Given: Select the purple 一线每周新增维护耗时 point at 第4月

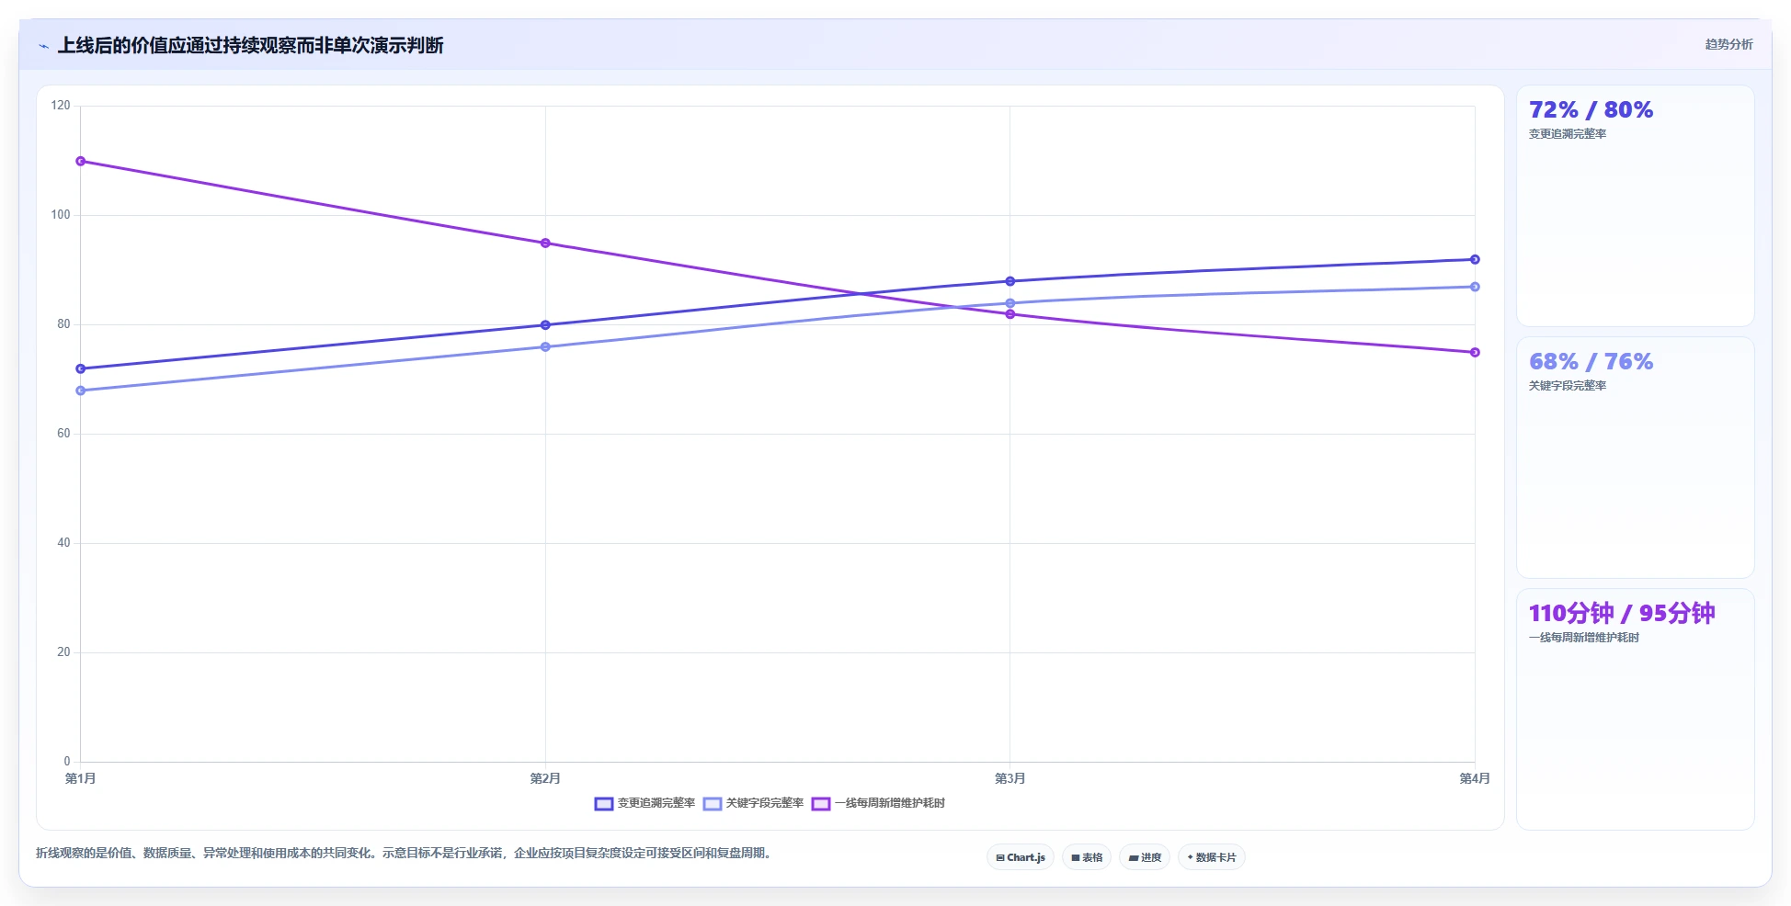Looking at the screenshot, I should (1475, 353).
